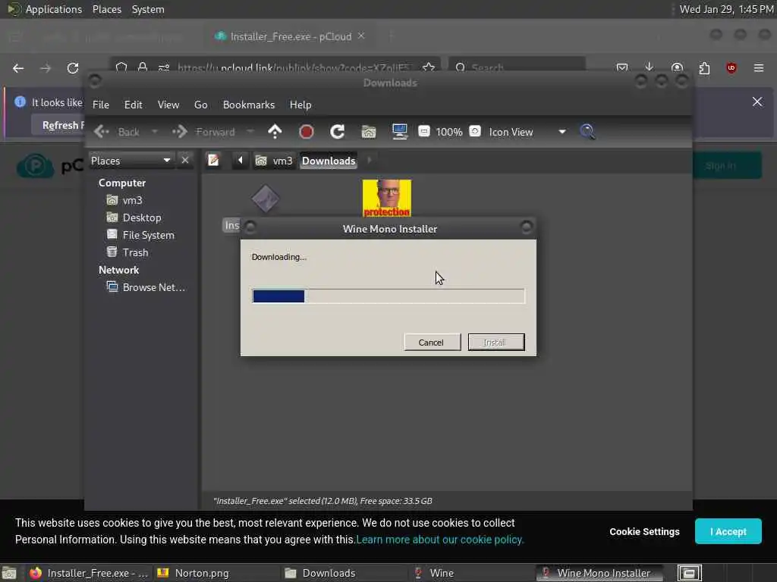Image resolution: width=777 pixels, height=582 pixels.
Task: Select the vm3 path bar button
Action: (x=274, y=161)
